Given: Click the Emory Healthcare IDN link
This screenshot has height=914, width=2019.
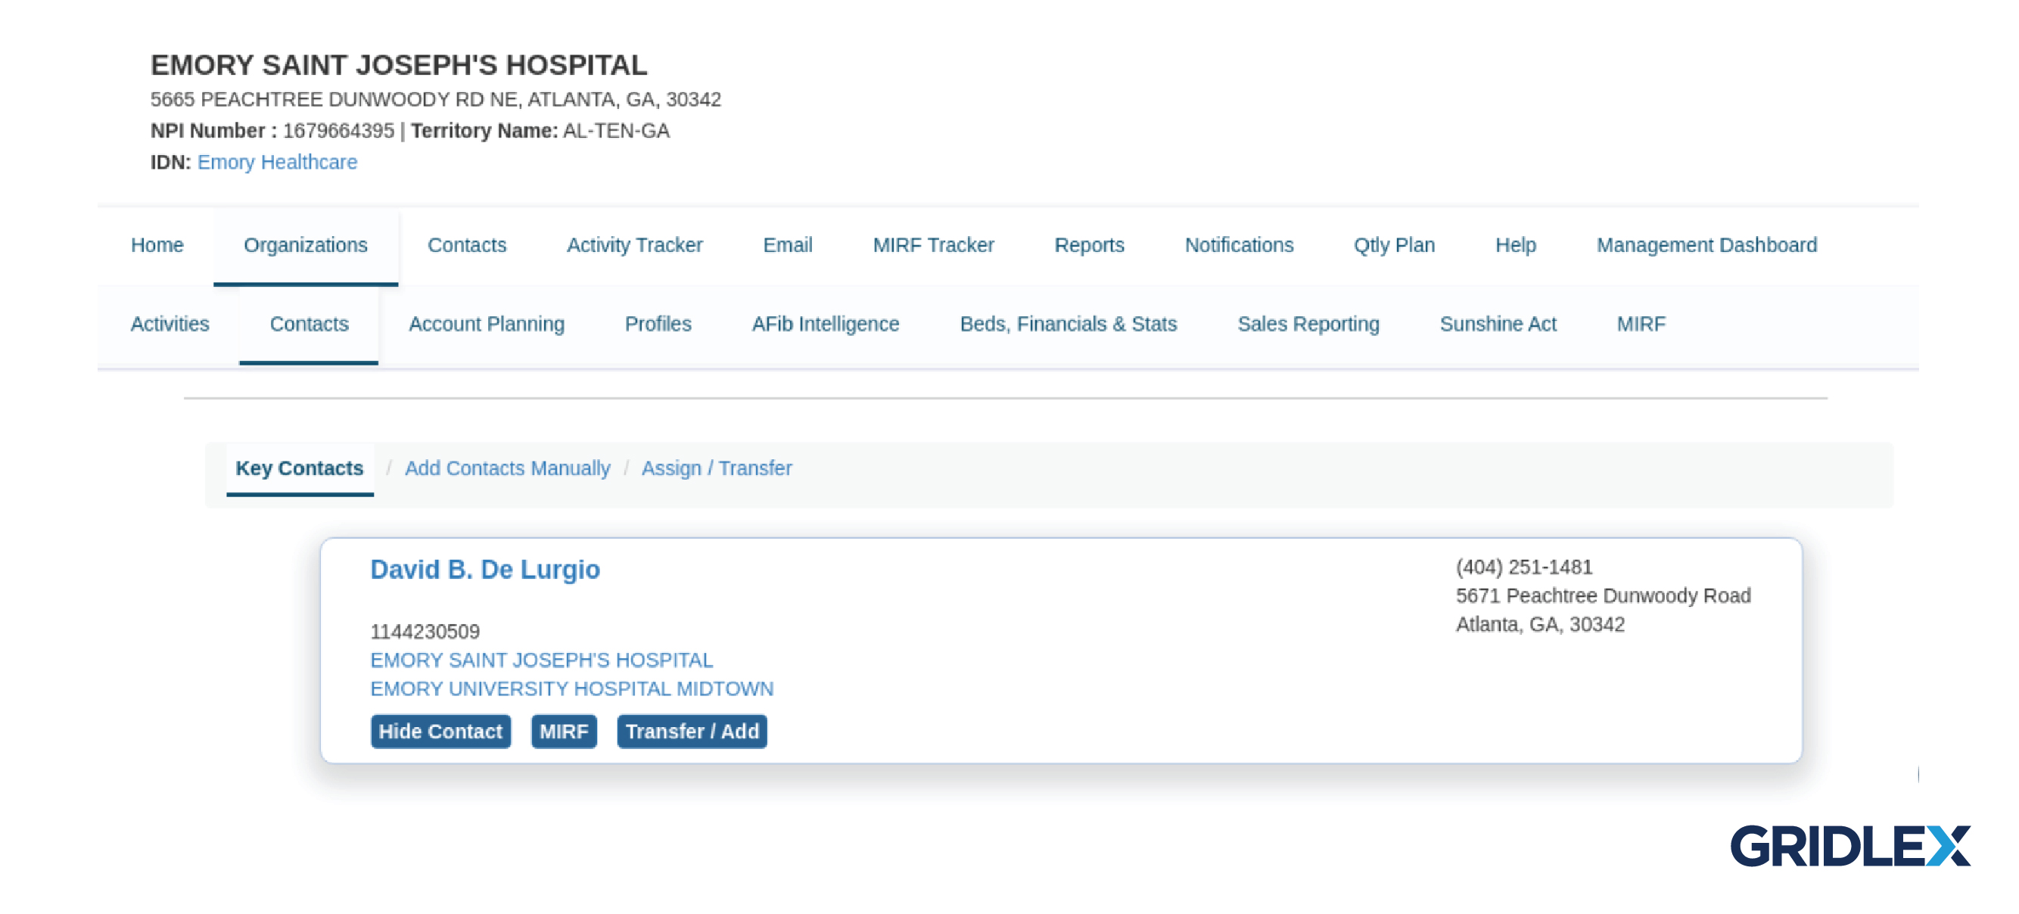Looking at the screenshot, I should [278, 162].
